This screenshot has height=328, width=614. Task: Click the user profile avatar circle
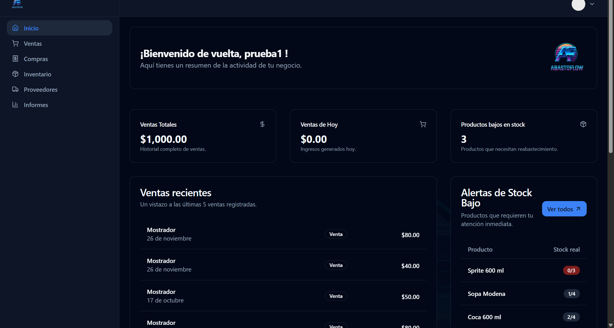(x=578, y=4)
